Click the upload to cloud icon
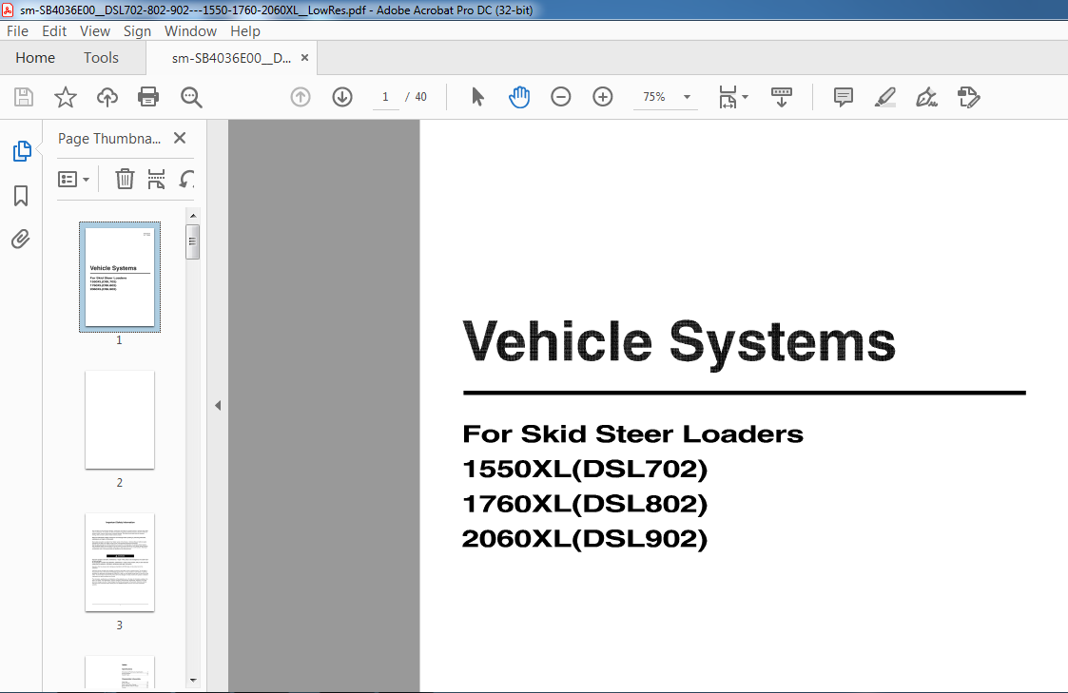The height and width of the screenshot is (693, 1068). pos(107,97)
